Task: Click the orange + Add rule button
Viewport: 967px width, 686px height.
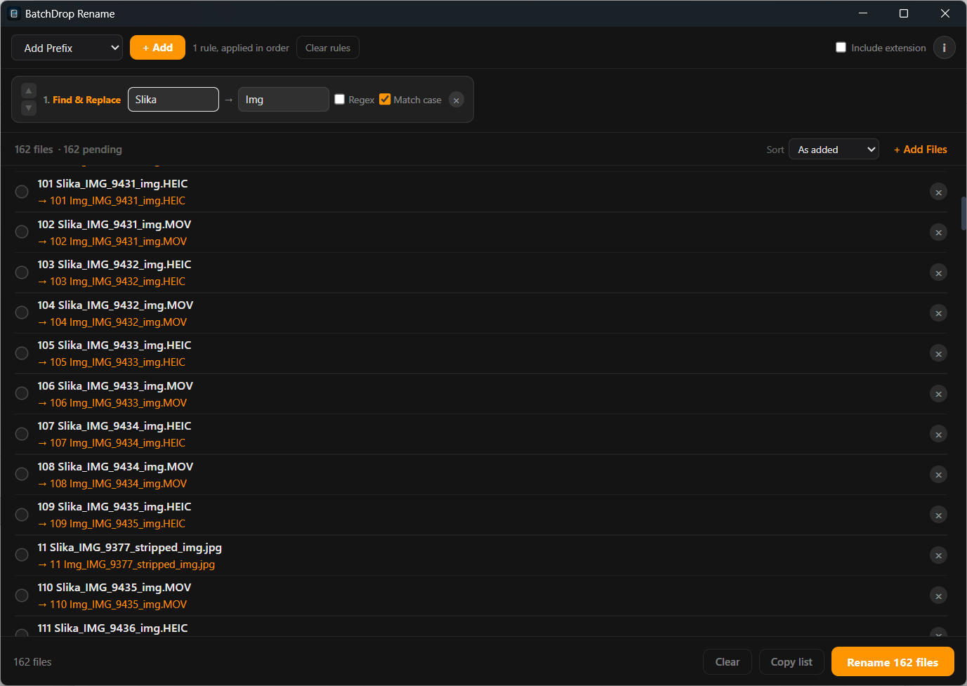Action: [x=157, y=48]
